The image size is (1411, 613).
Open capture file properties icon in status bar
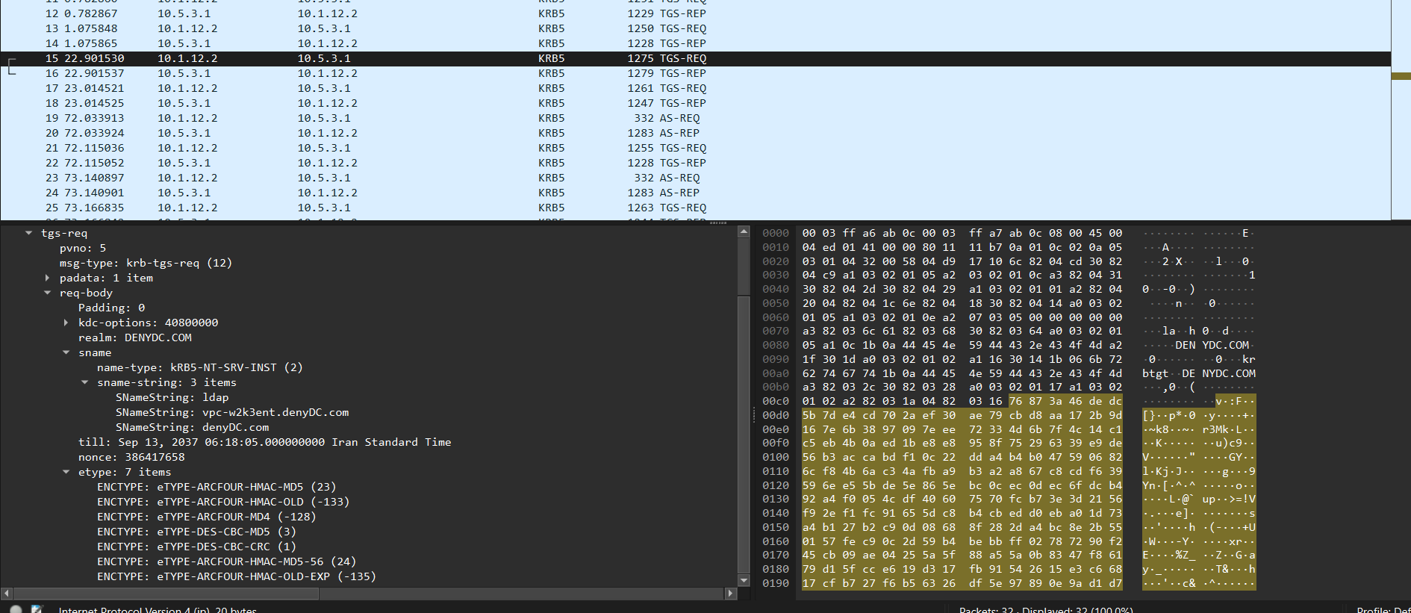37,609
